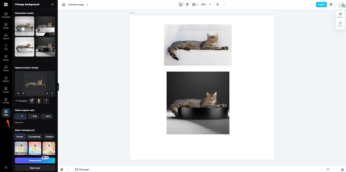The width and height of the screenshot is (346, 172).
Task: Open the Untitled image title dropdown
Action: pyautogui.click(x=87, y=5)
